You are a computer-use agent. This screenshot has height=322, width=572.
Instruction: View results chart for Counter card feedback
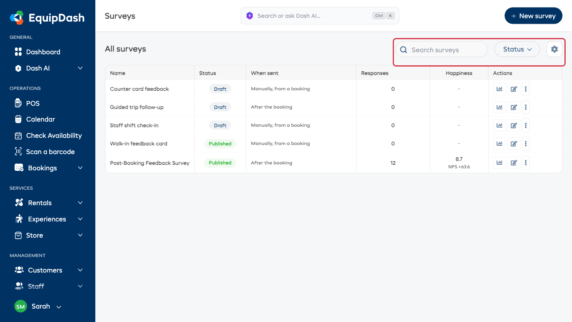coord(499,89)
